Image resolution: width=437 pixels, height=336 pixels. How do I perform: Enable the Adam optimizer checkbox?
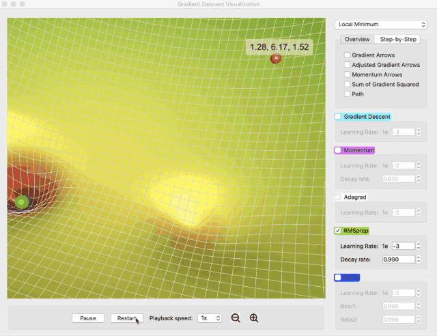tap(338, 277)
